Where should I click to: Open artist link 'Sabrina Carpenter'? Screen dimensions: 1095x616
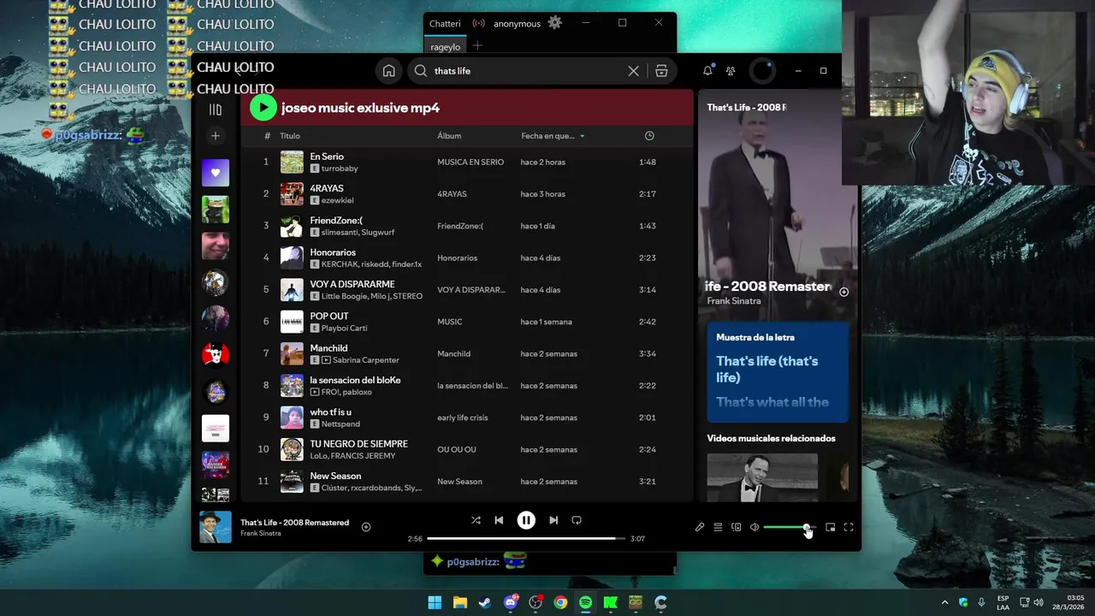[365, 360]
